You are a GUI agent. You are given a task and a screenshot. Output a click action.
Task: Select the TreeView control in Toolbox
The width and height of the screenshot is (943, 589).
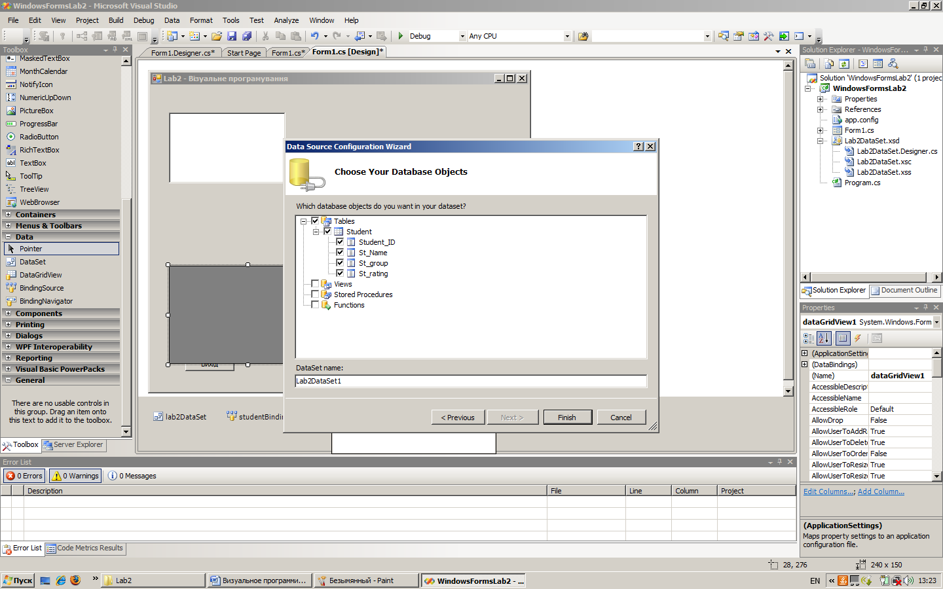coord(34,189)
